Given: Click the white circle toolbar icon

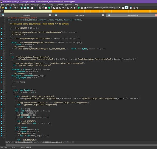Looking at the screenshot, I should coord(32,8).
